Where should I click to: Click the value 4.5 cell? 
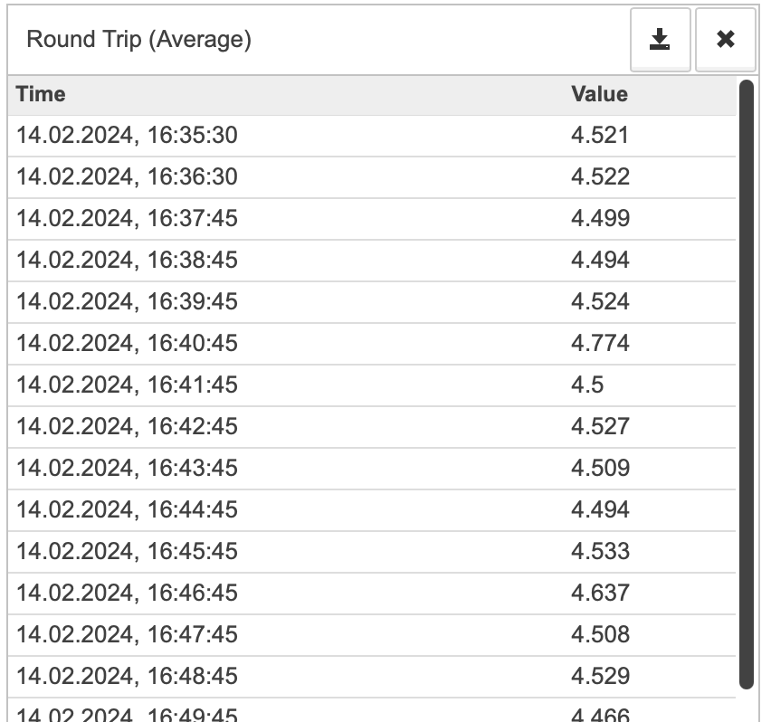pos(587,385)
